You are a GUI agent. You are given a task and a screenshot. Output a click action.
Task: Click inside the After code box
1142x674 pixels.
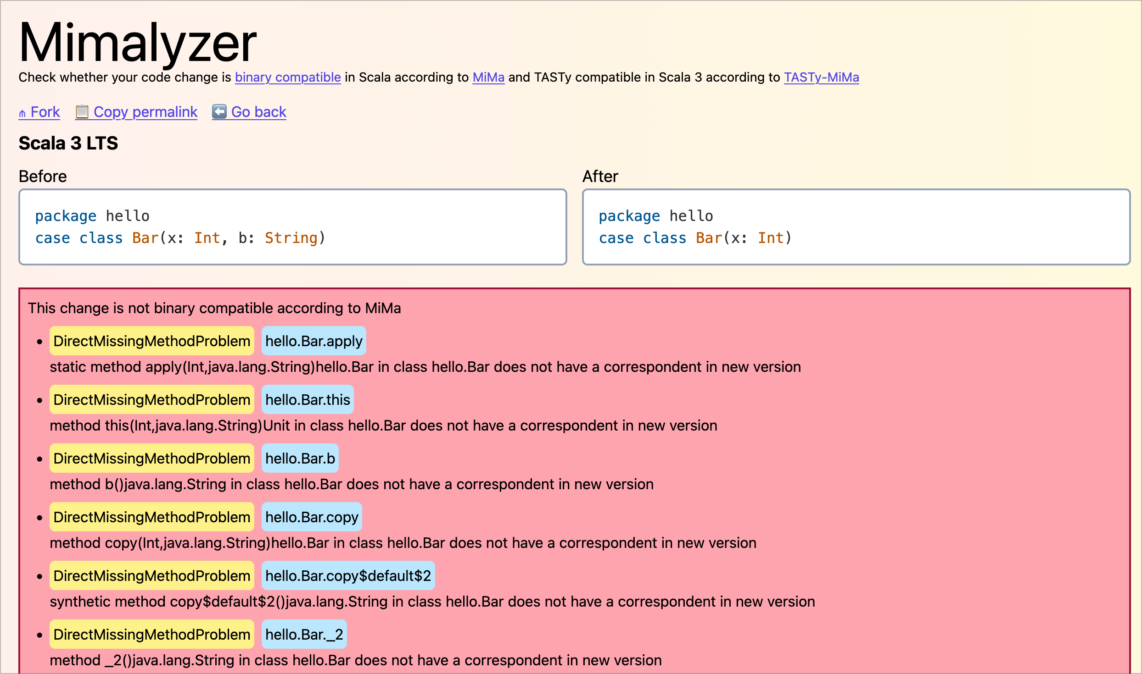click(x=856, y=227)
